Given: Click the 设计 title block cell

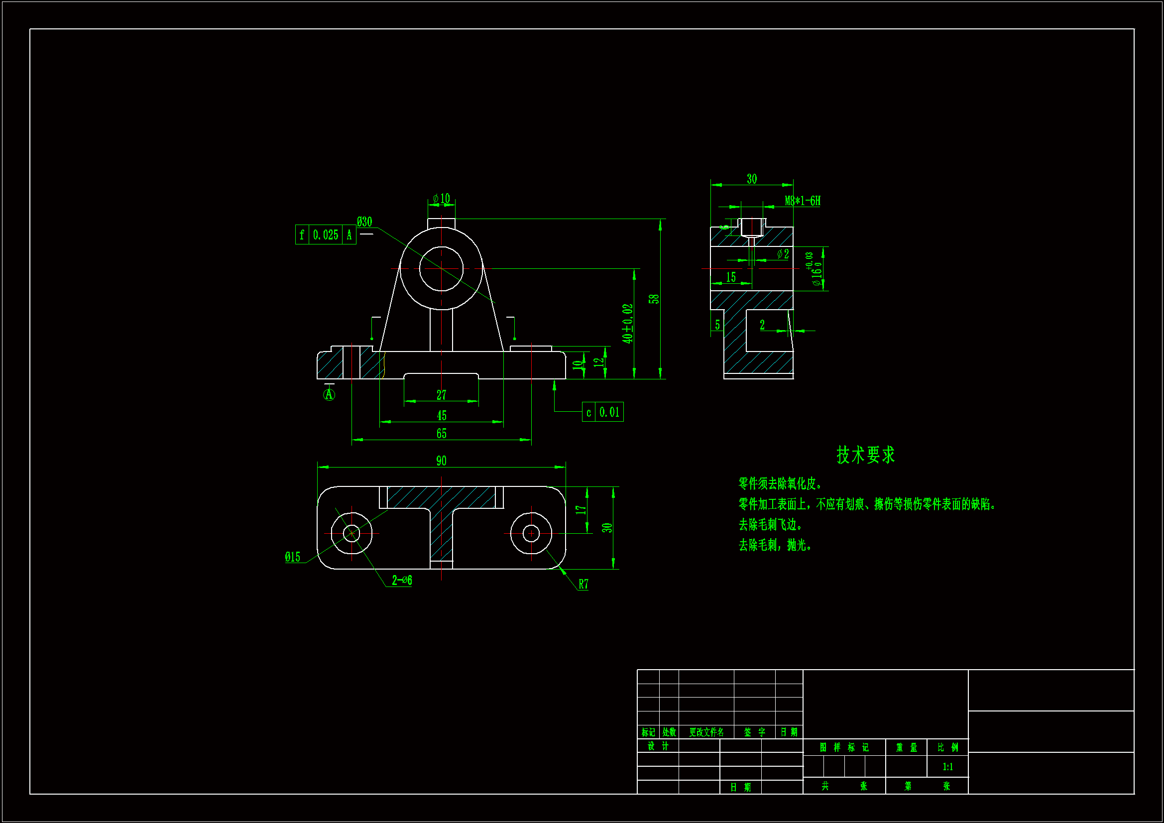Looking at the screenshot, I should (x=658, y=746).
